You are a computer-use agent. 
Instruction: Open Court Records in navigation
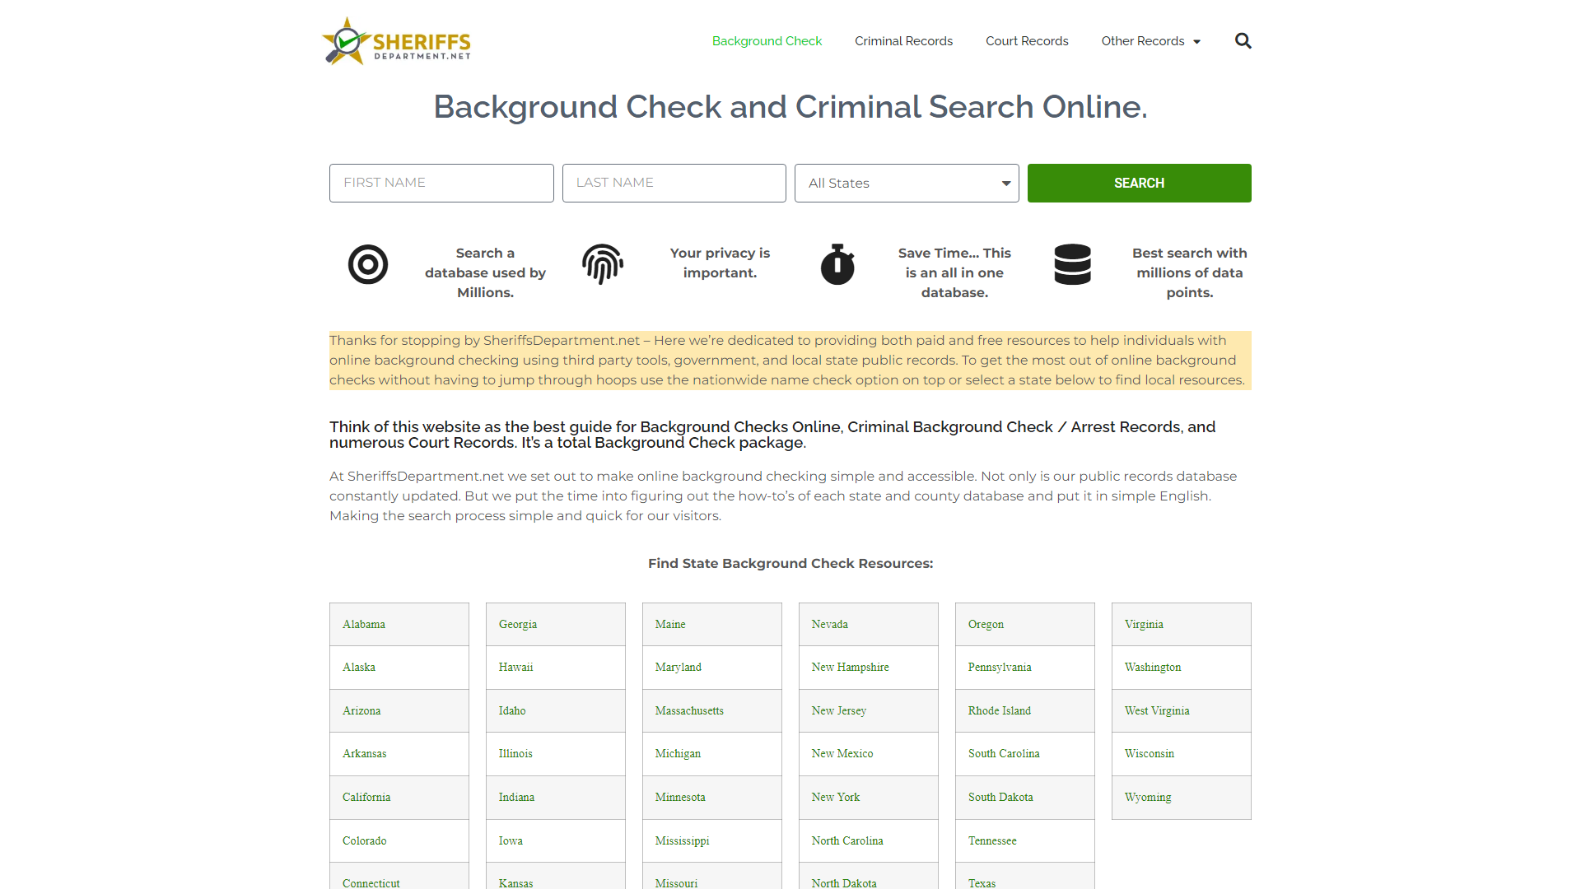point(1027,41)
